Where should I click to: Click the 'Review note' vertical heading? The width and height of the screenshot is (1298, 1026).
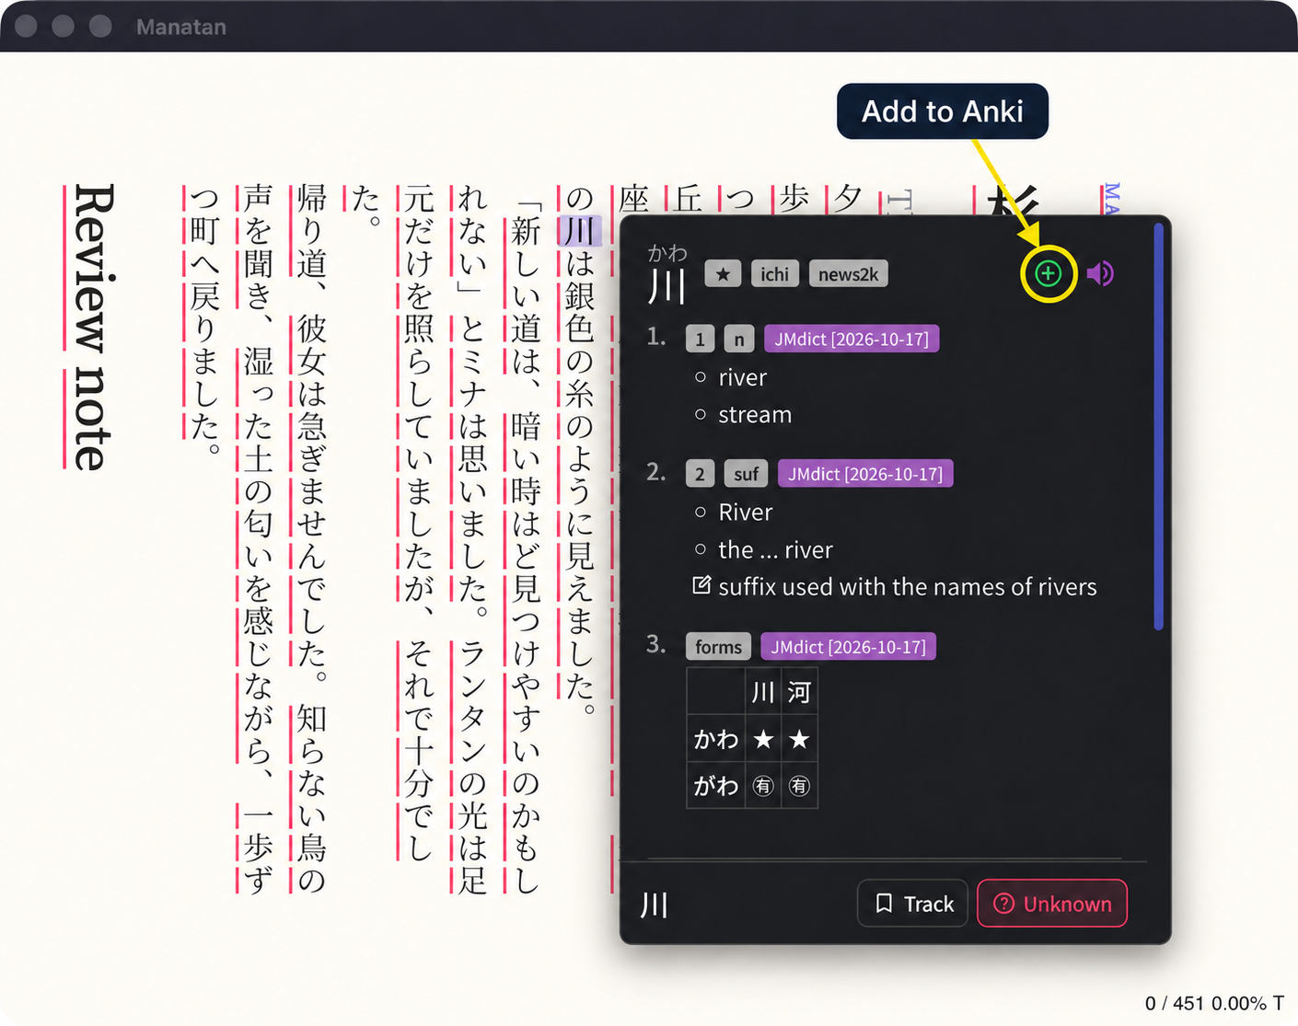pos(93,327)
